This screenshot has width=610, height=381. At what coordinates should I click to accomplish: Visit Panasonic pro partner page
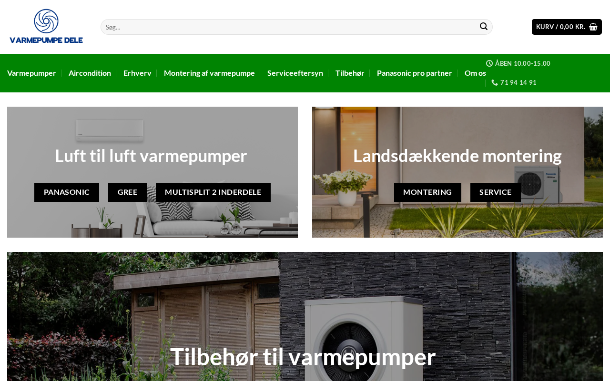[x=415, y=73]
